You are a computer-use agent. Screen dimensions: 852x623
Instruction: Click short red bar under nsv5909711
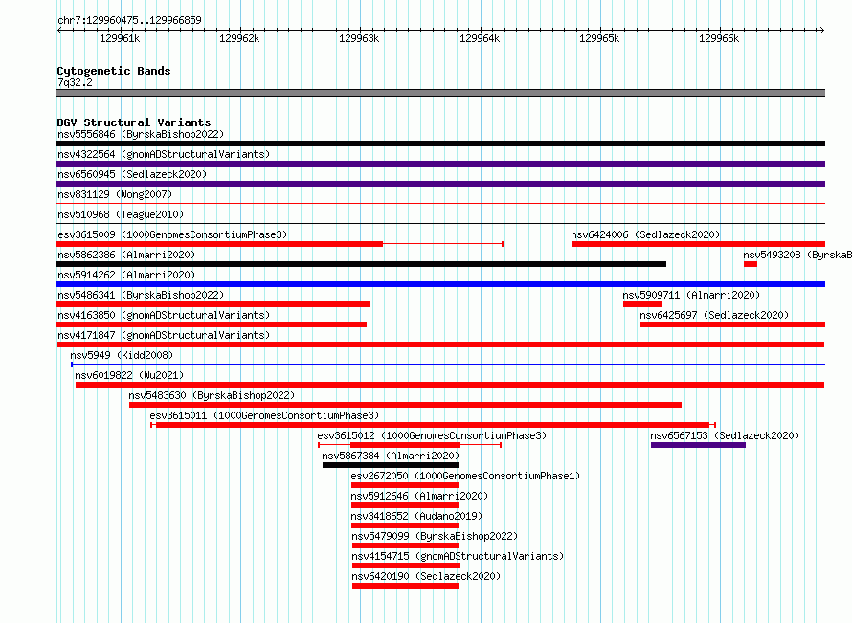[642, 304]
